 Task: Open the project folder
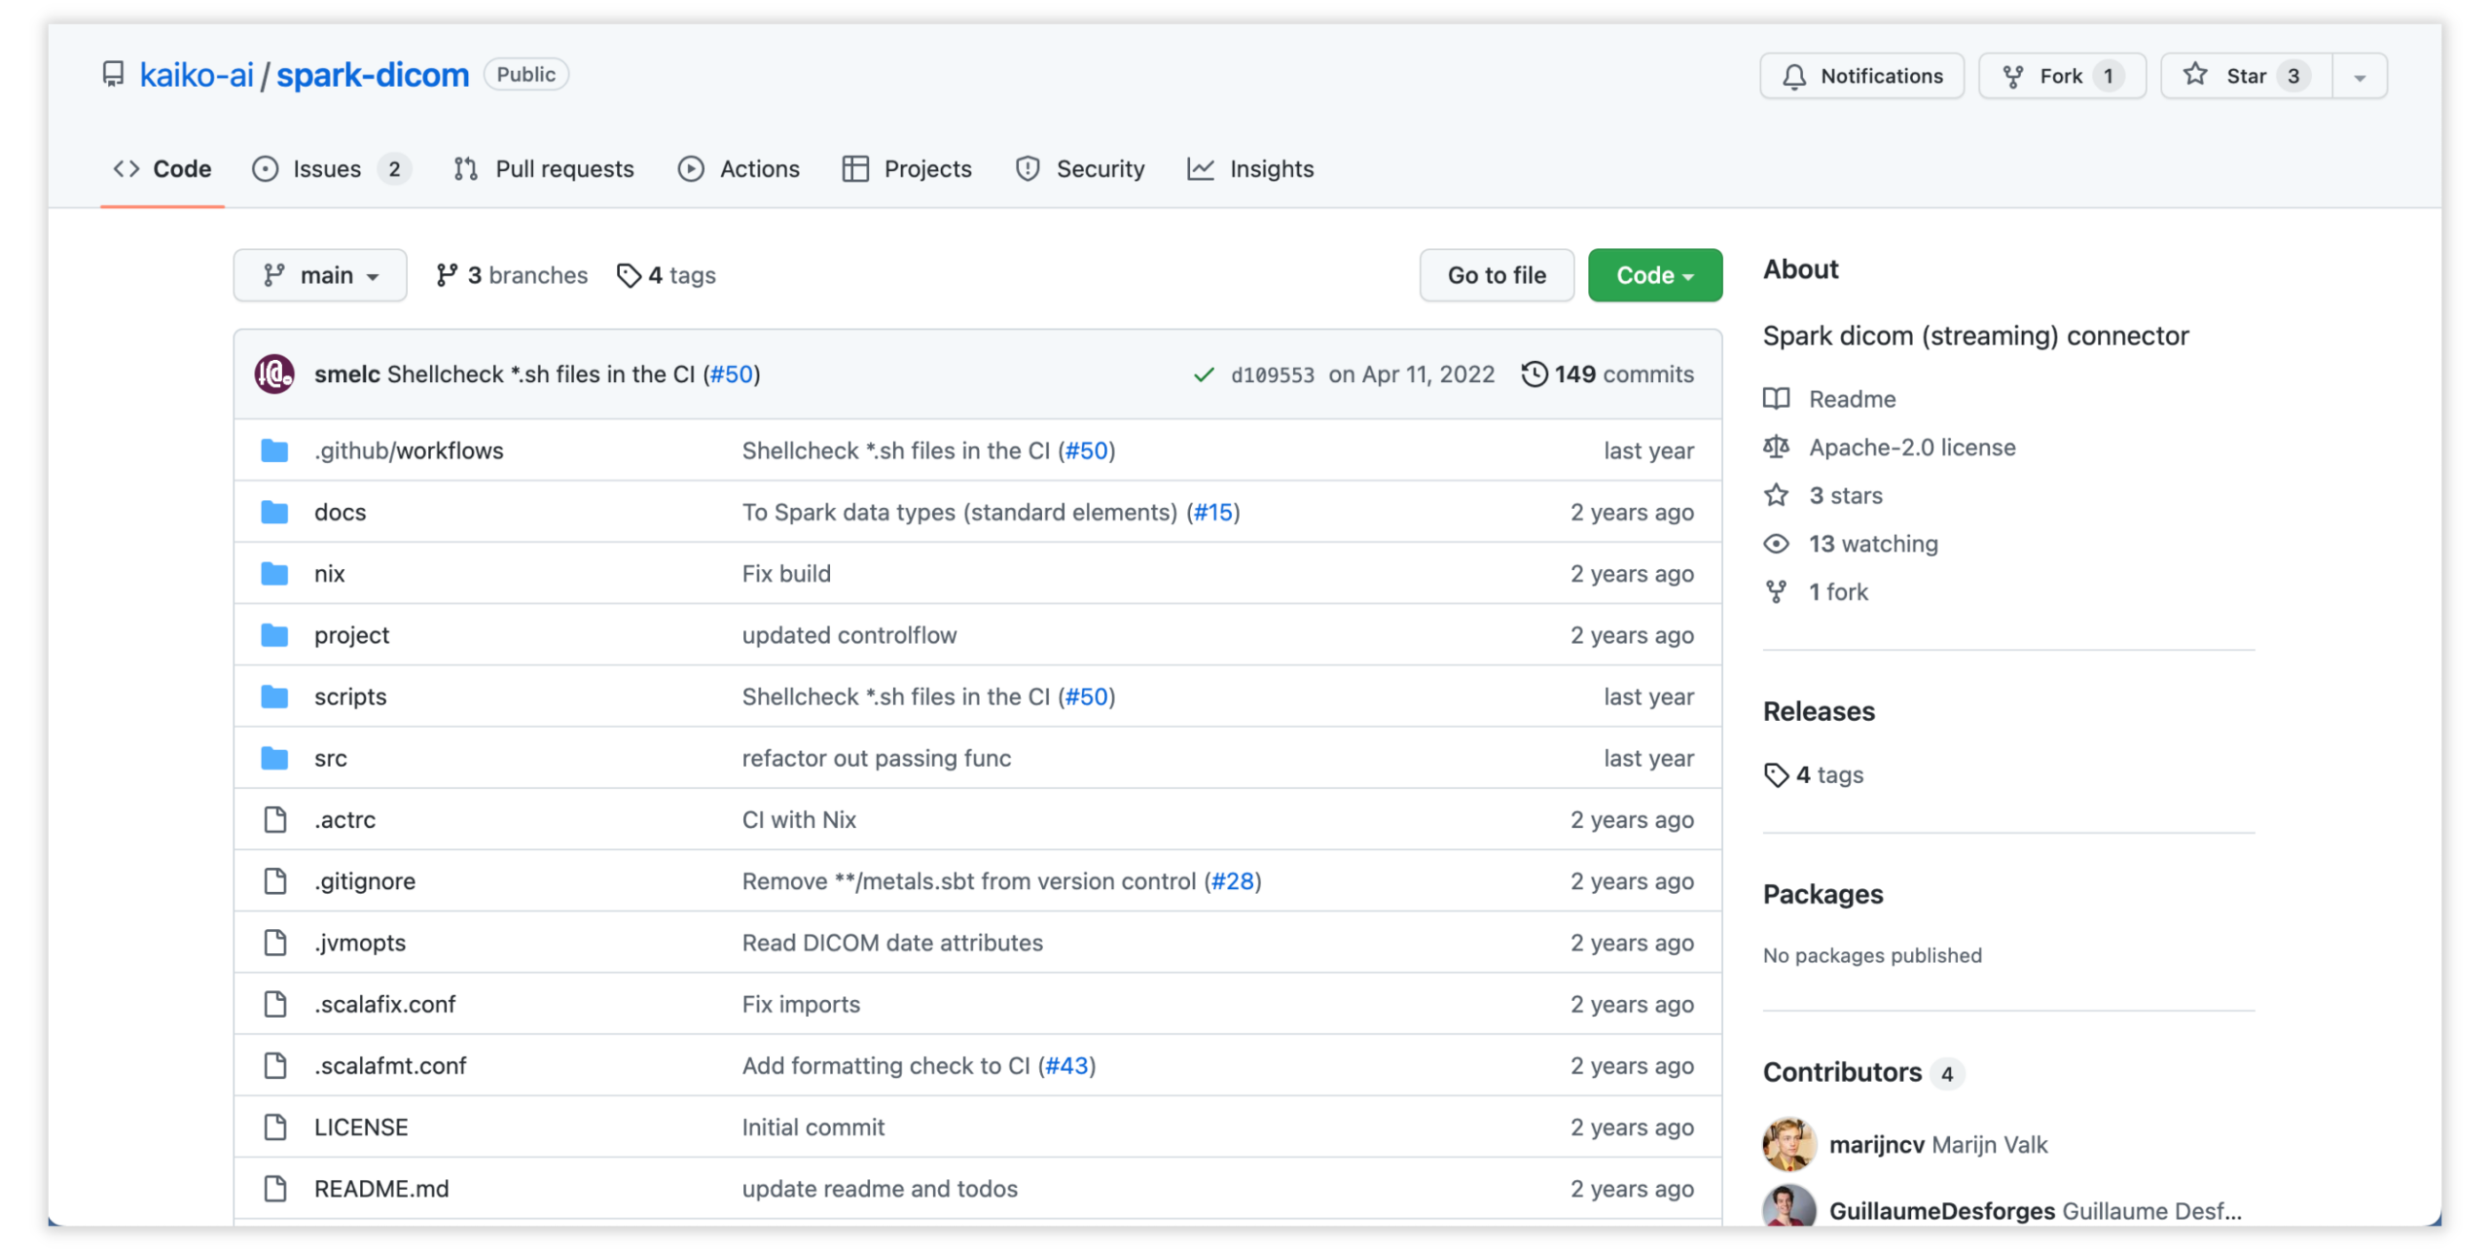[x=351, y=634]
